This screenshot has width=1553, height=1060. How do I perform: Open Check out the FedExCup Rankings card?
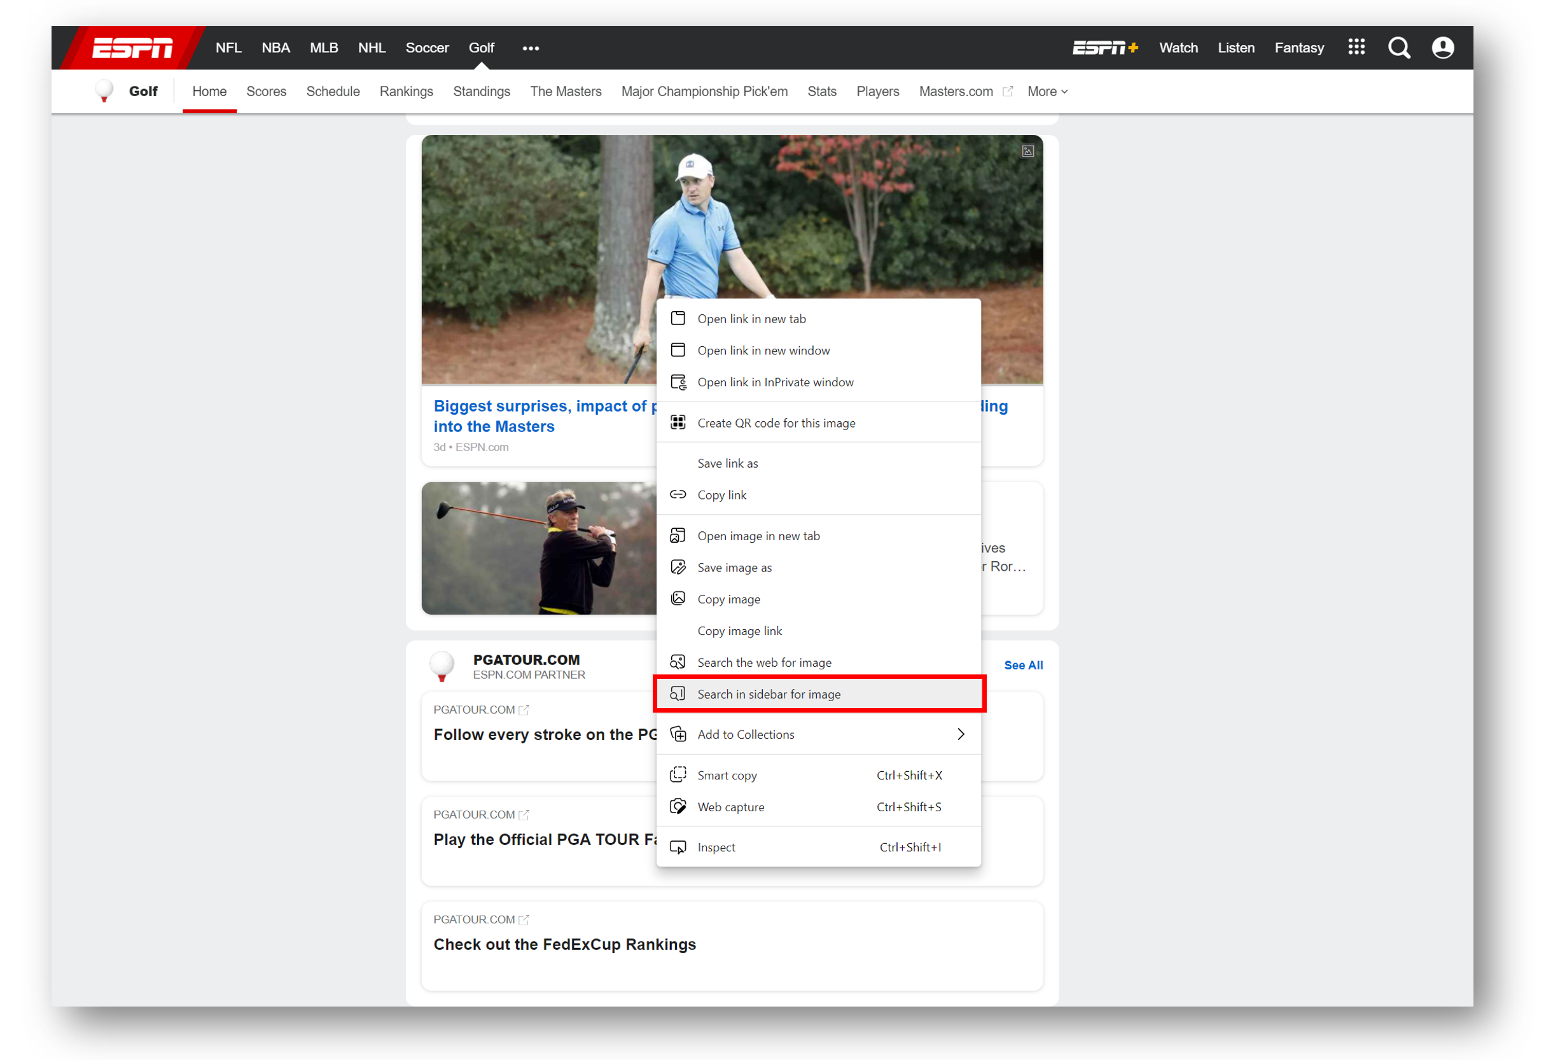(565, 944)
